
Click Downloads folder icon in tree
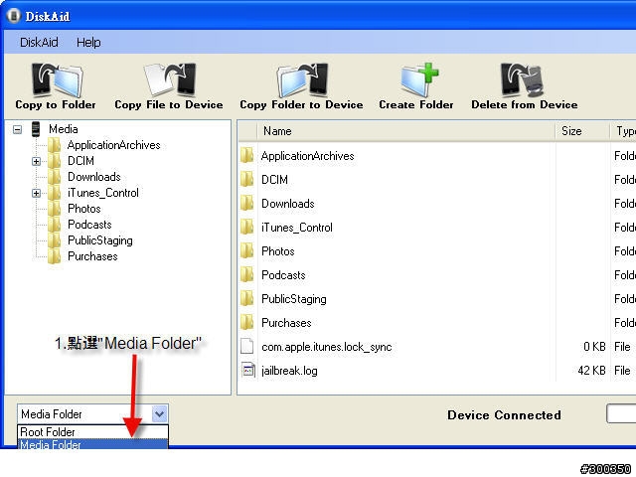[55, 177]
